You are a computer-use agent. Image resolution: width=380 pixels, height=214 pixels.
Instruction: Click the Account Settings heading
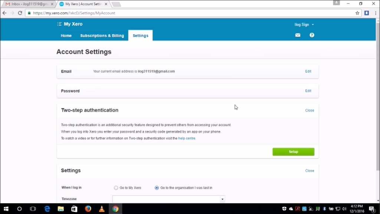click(84, 52)
